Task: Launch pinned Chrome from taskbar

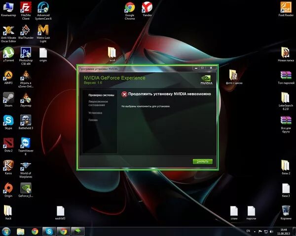Action: pos(35,231)
